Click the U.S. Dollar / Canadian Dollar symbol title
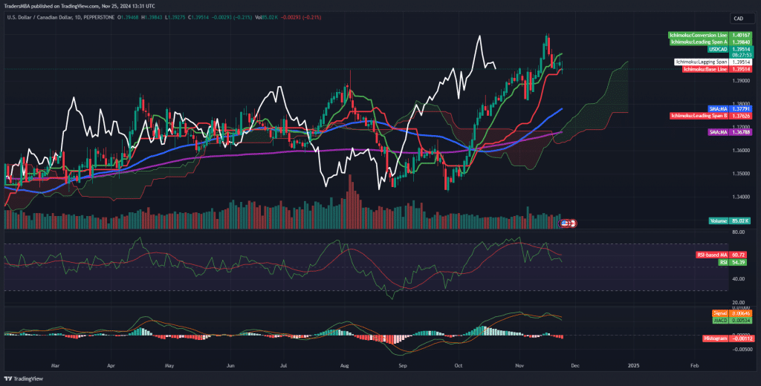 coord(45,16)
